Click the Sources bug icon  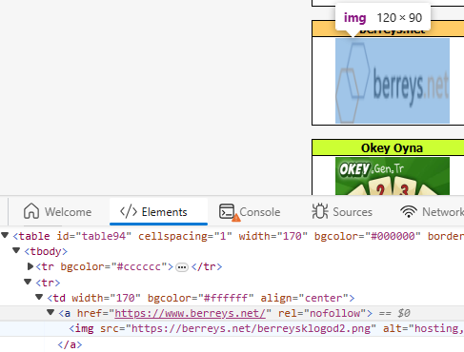tap(320, 211)
